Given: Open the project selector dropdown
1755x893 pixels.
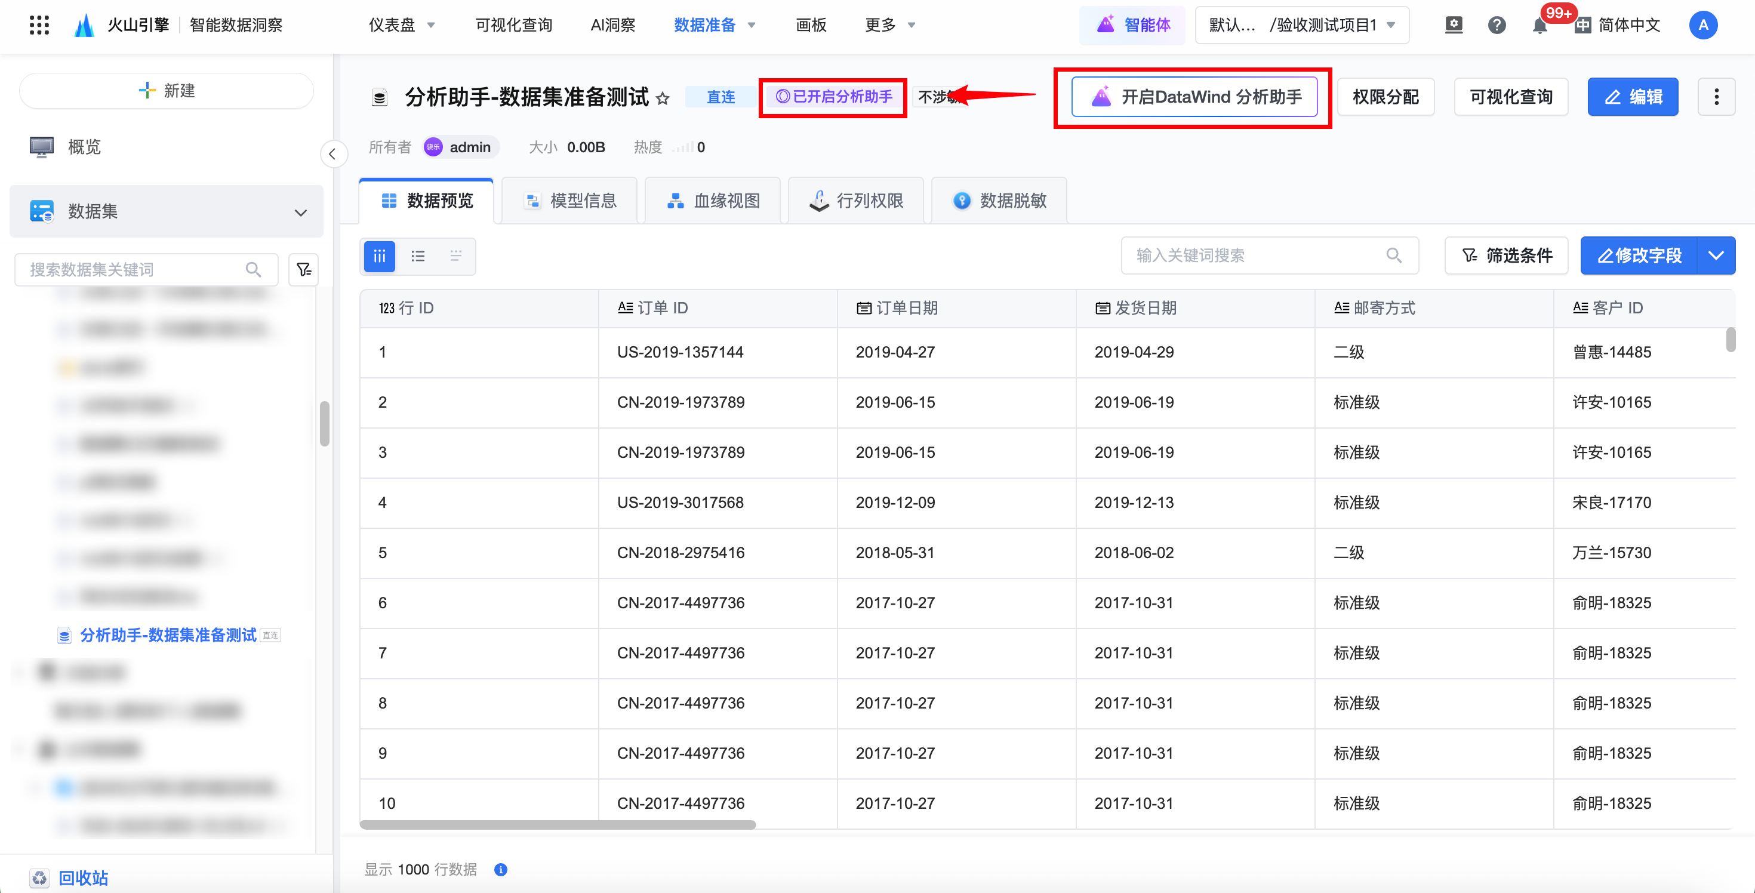Looking at the screenshot, I should tap(1302, 25).
